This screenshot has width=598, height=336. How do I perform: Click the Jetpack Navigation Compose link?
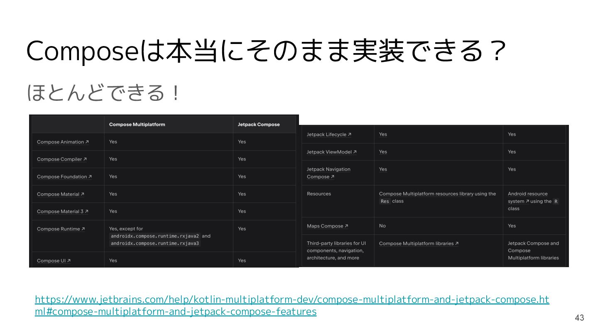pyautogui.click(x=328, y=173)
